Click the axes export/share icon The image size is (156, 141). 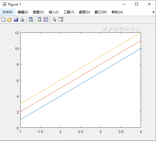pos(105,29)
